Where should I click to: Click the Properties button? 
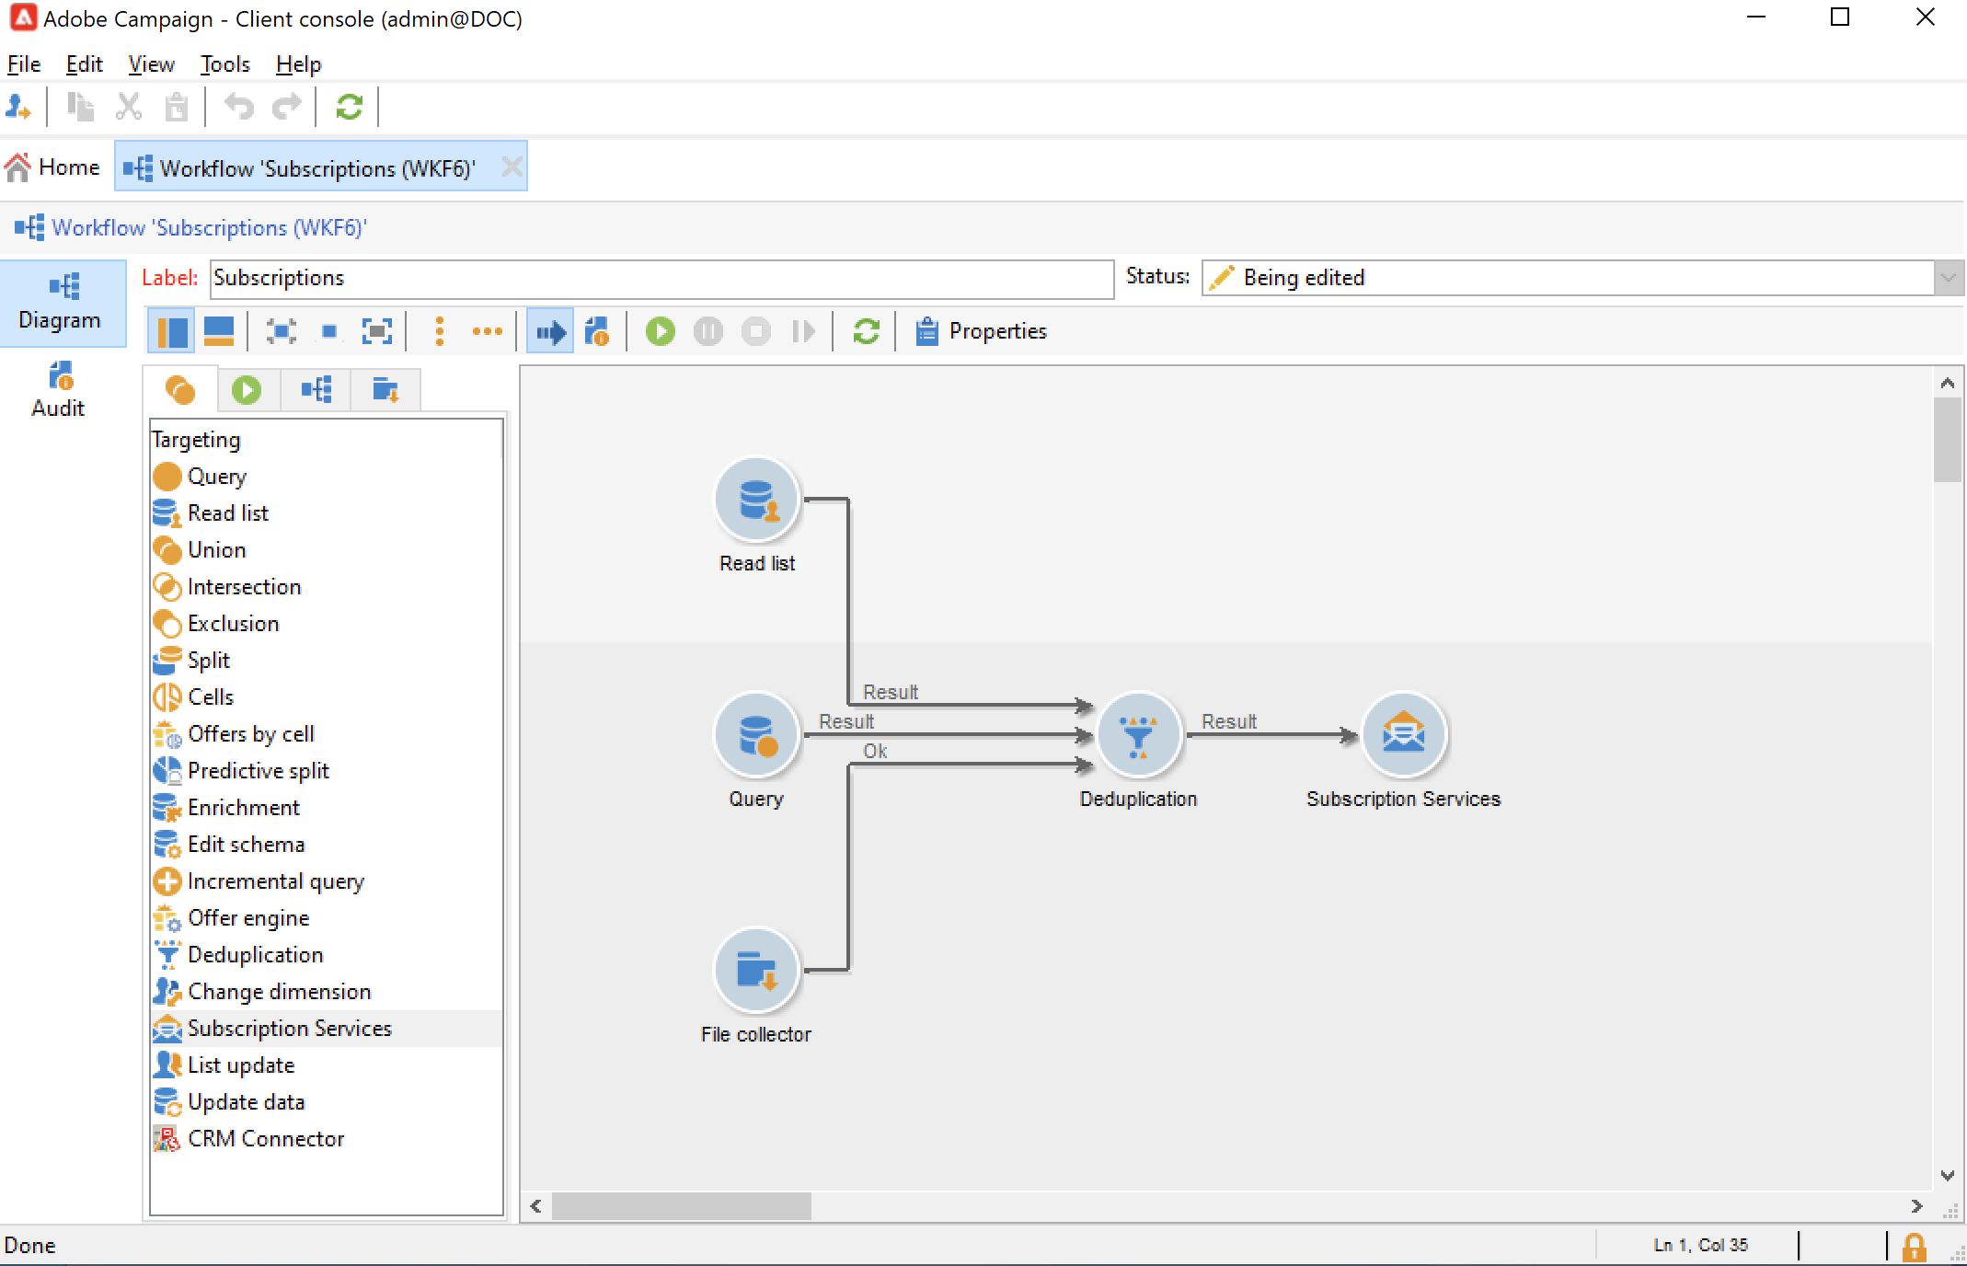point(981,331)
